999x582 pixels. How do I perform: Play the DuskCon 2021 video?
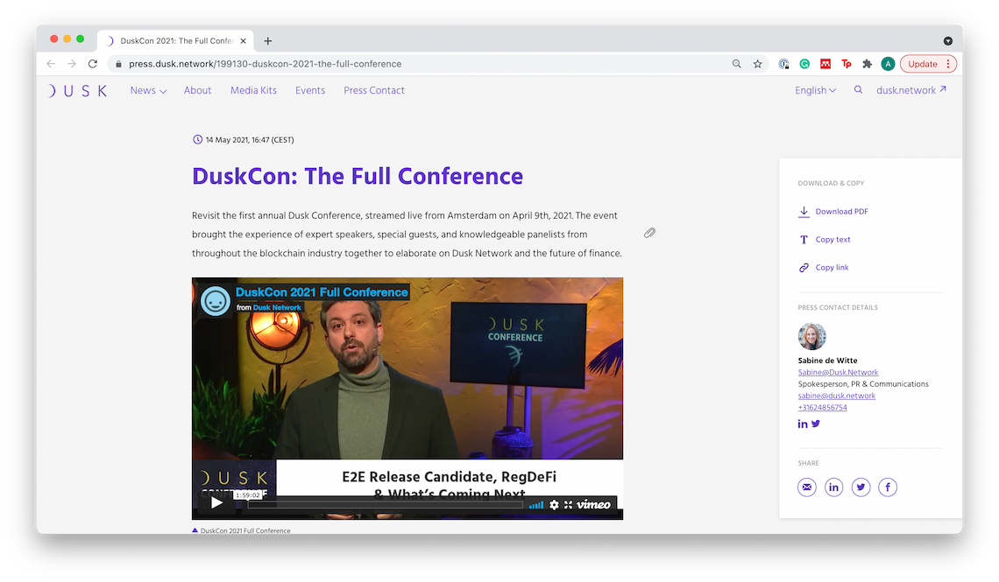click(x=216, y=502)
